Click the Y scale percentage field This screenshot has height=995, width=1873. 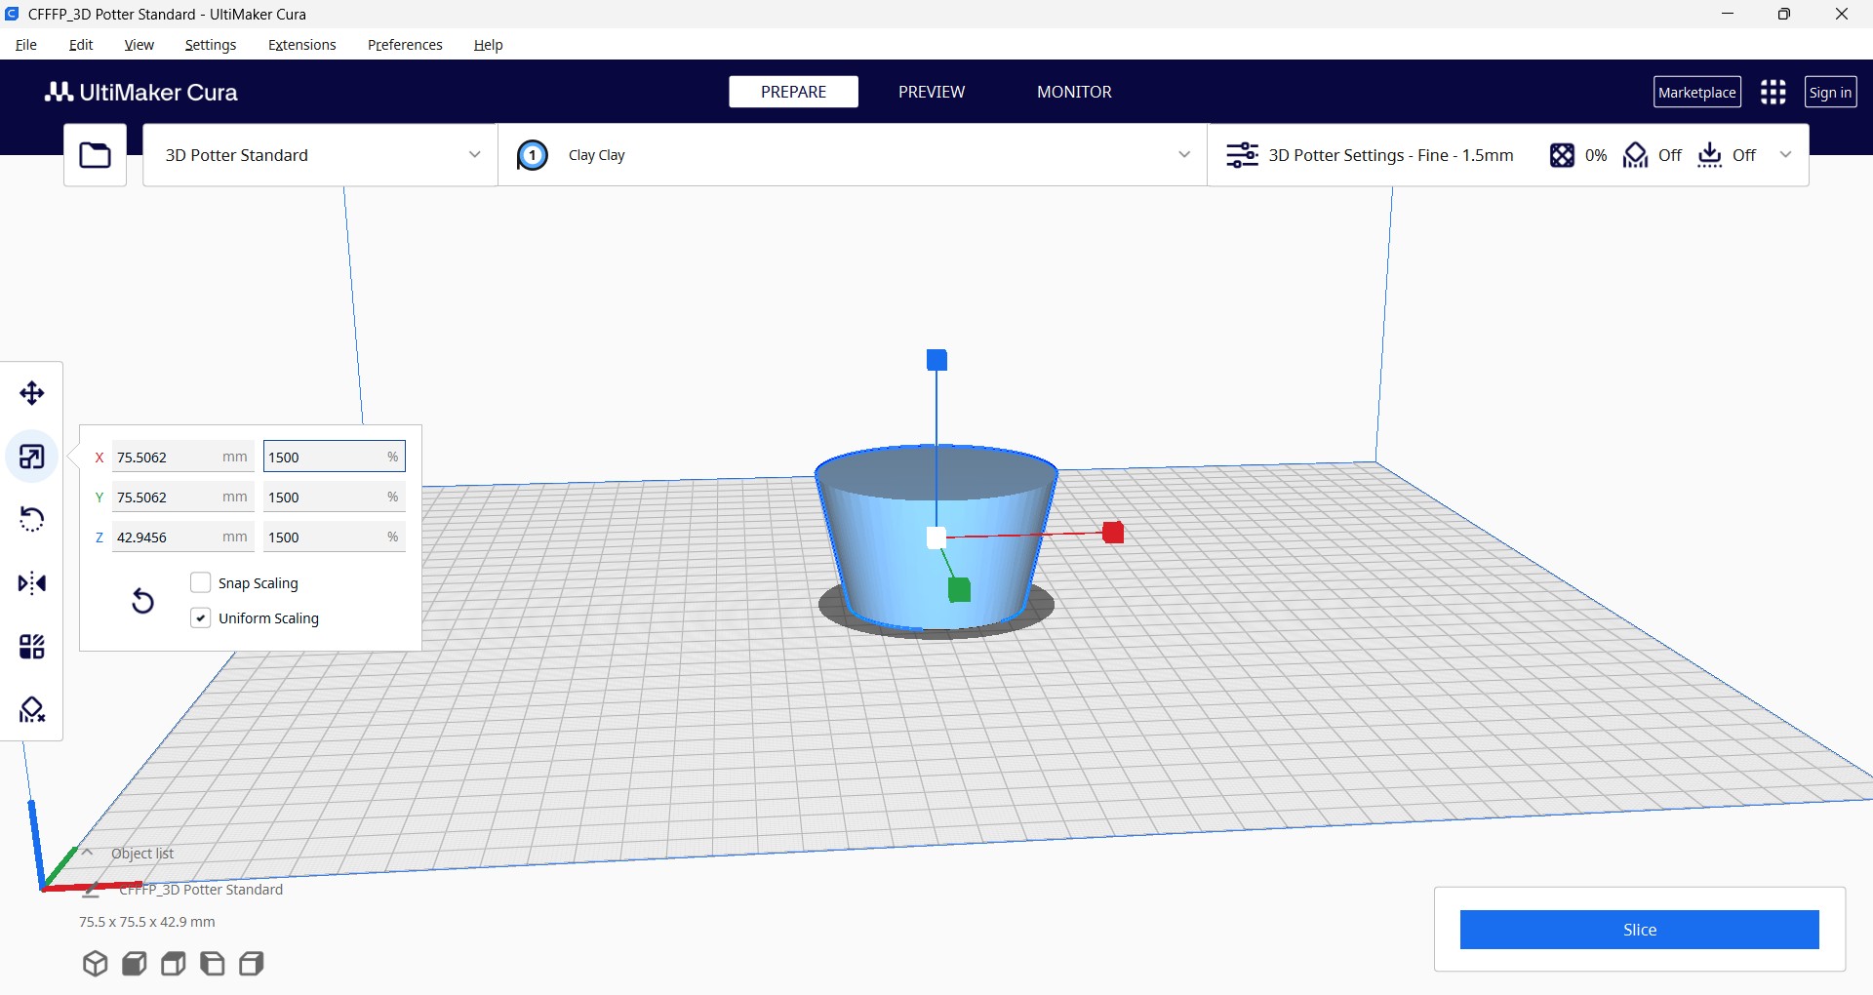click(x=335, y=497)
